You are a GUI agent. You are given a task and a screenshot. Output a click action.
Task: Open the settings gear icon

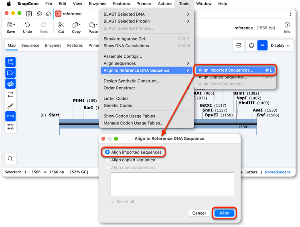coord(39,14)
